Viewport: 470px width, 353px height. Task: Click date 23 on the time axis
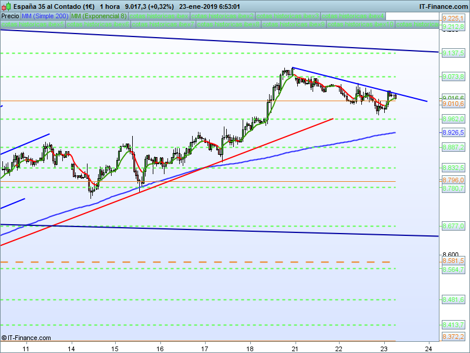(x=384, y=349)
